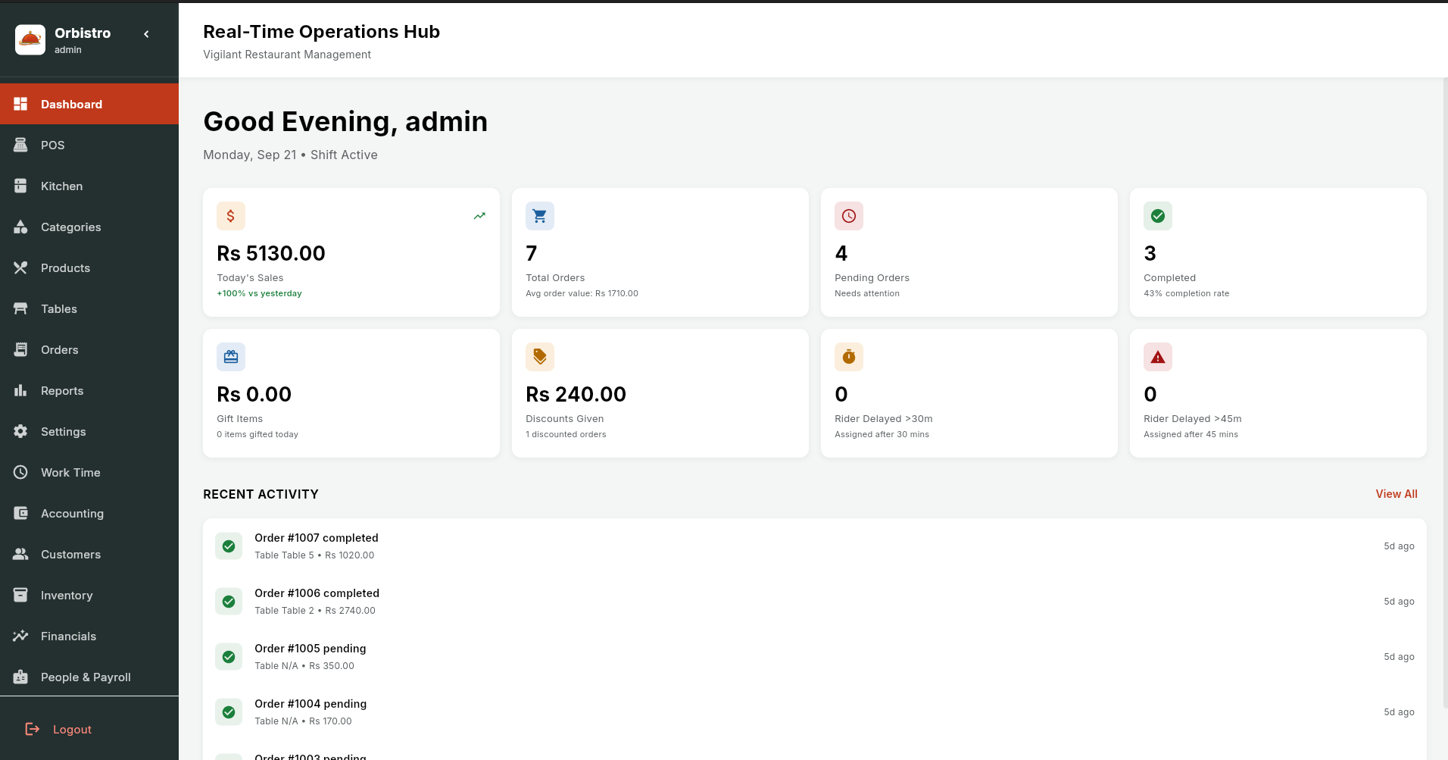Click the Avg order value: Rs 1710.00 text

click(582, 293)
